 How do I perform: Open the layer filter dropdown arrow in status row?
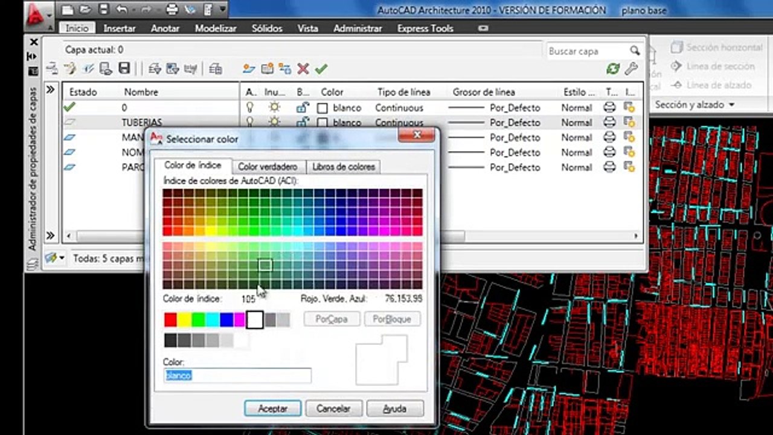coord(62,258)
